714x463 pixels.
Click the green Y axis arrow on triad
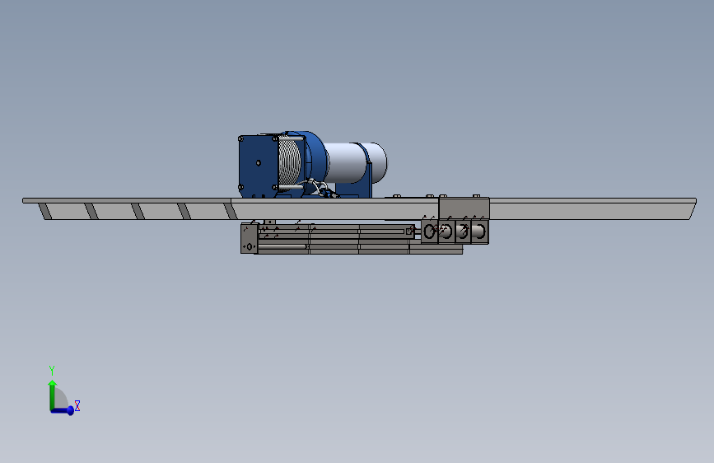[x=53, y=395]
